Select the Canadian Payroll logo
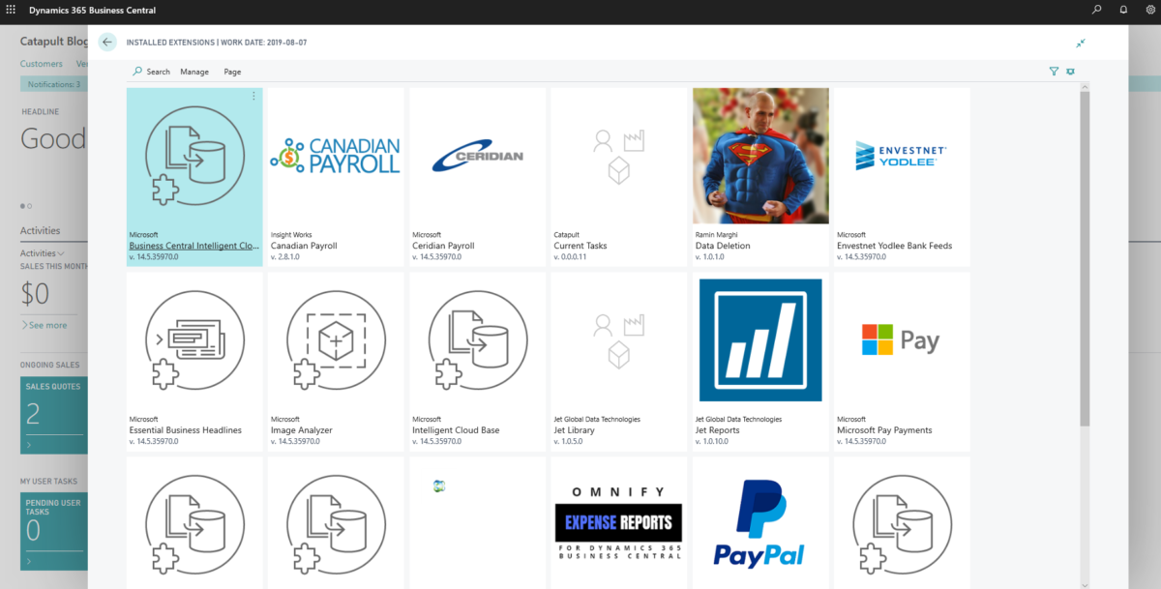 pos(336,156)
